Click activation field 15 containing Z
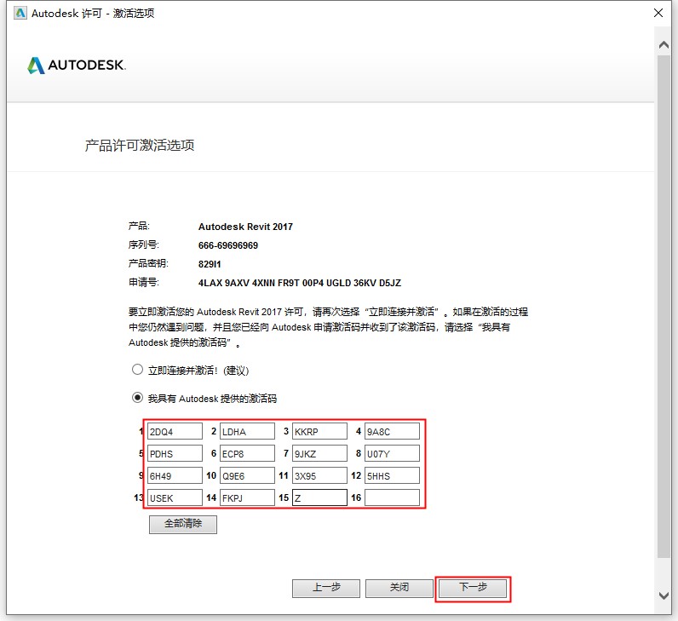678x621 pixels. pyautogui.click(x=319, y=498)
